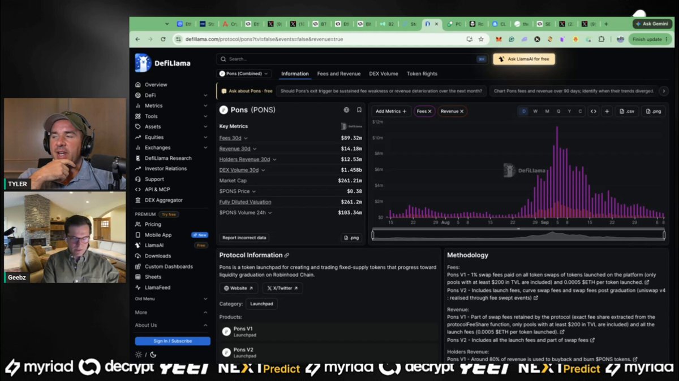The width and height of the screenshot is (679, 381).
Task: Download Key Metrics as .png
Action: coord(352,238)
